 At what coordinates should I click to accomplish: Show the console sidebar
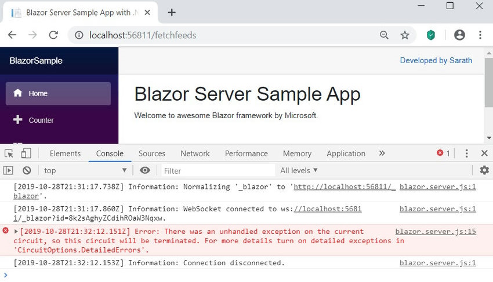click(x=8, y=170)
